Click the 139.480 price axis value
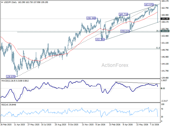The height and width of the screenshot is (127, 170). coord(165,78)
